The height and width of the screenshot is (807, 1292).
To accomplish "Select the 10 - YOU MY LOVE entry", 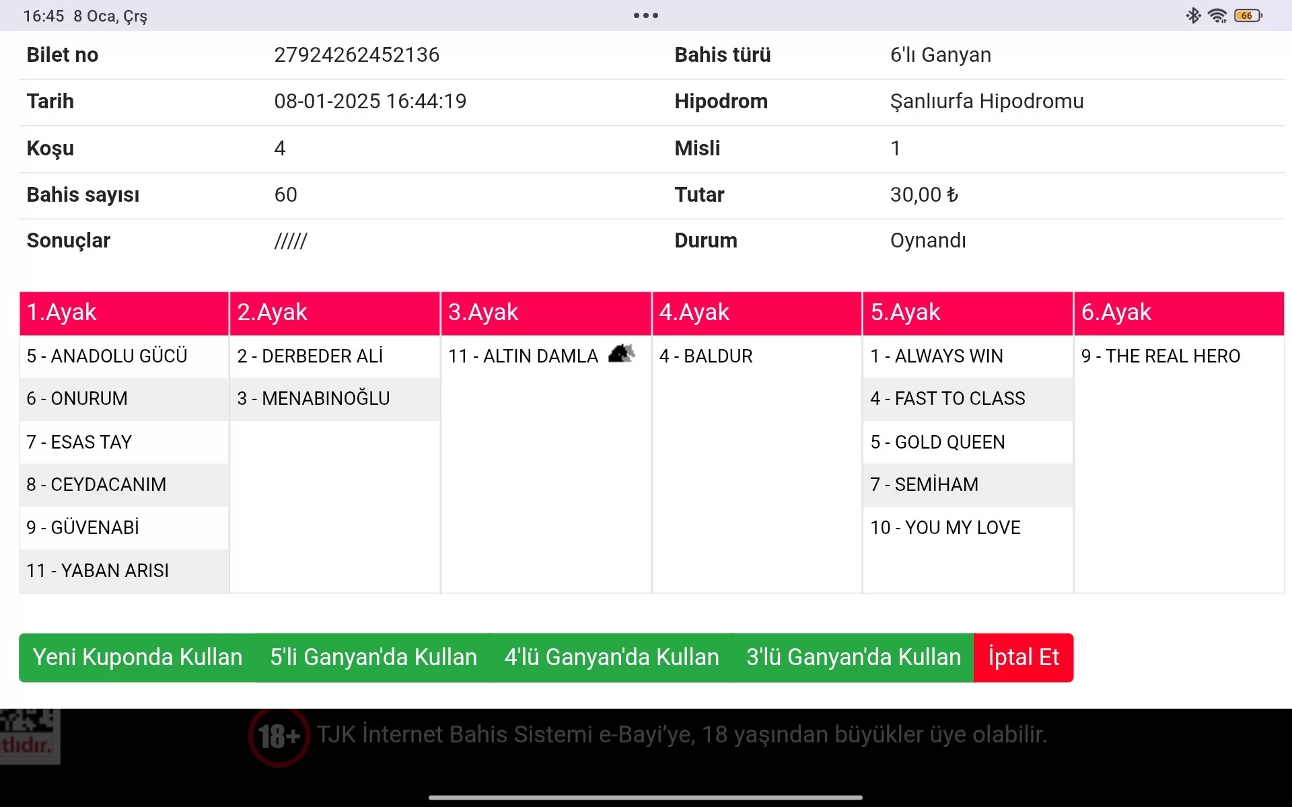I will click(x=945, y=528).
